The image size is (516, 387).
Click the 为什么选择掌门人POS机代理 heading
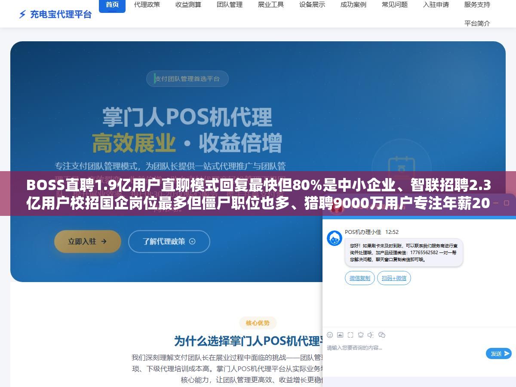point(248,341)
